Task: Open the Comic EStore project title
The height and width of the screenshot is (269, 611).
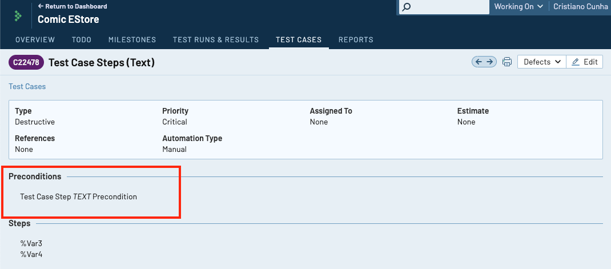Action: 68,19
